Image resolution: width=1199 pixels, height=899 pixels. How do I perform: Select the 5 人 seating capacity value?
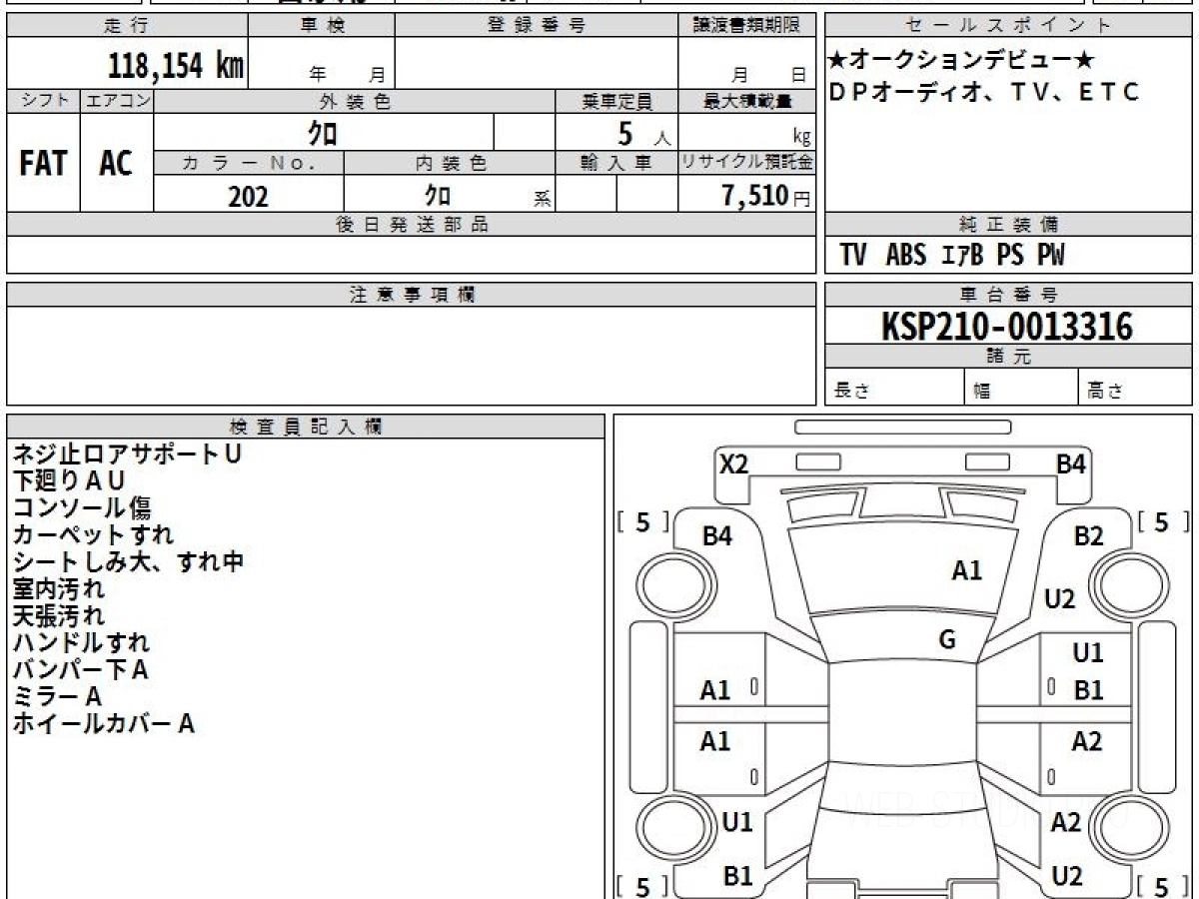coord(643,132)
